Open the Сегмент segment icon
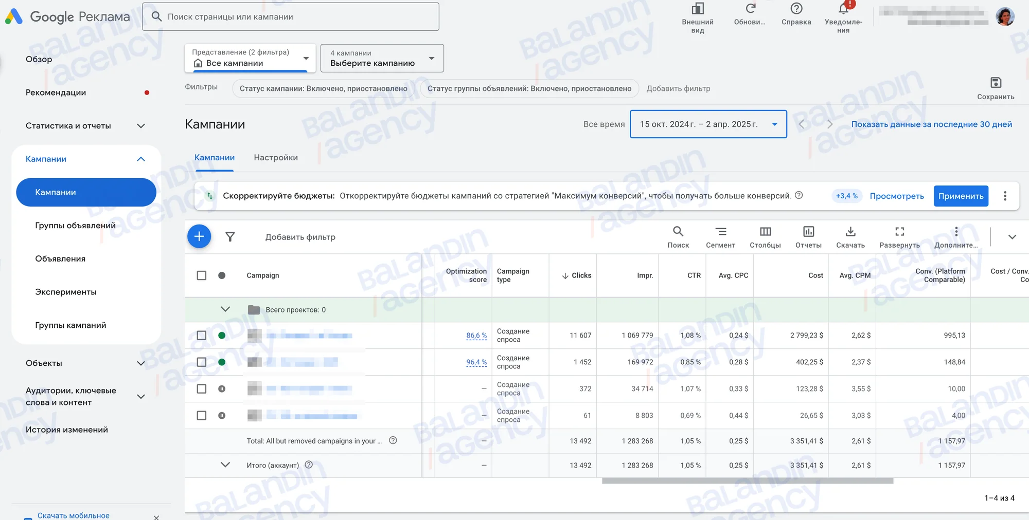Image resolution: width=1029 pixels, height=520 pixels. [x=721, y=232]
